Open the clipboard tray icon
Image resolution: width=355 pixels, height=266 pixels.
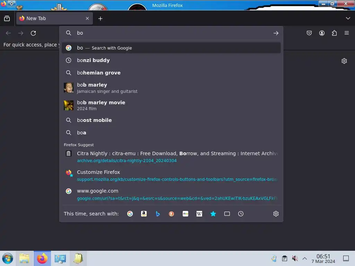point(285,258)
